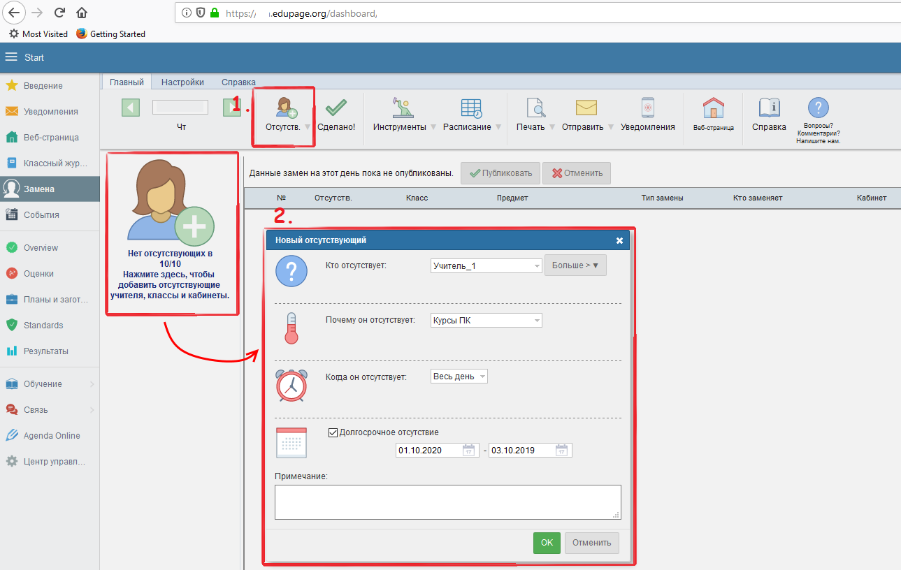
Task: Mark substitutions as Сделано!
Action: click(336, 115)
